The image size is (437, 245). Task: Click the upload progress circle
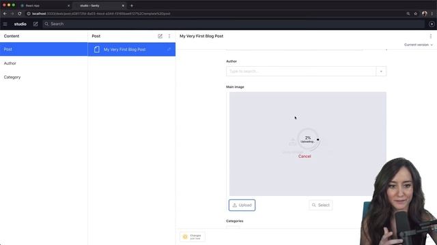(308, 140)
